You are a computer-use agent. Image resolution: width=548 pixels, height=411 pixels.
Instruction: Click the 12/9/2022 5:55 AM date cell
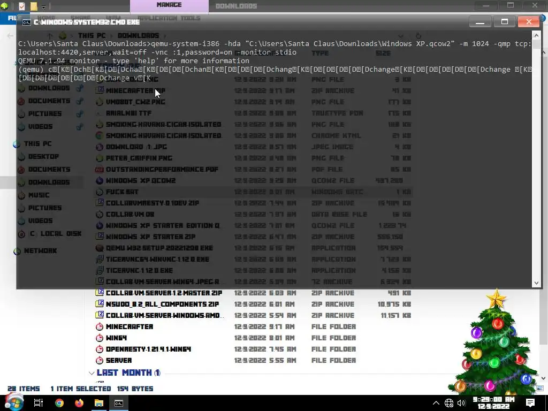265,360
